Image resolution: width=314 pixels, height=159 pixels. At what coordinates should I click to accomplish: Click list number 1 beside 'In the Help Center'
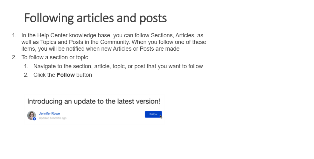point(14,35)
